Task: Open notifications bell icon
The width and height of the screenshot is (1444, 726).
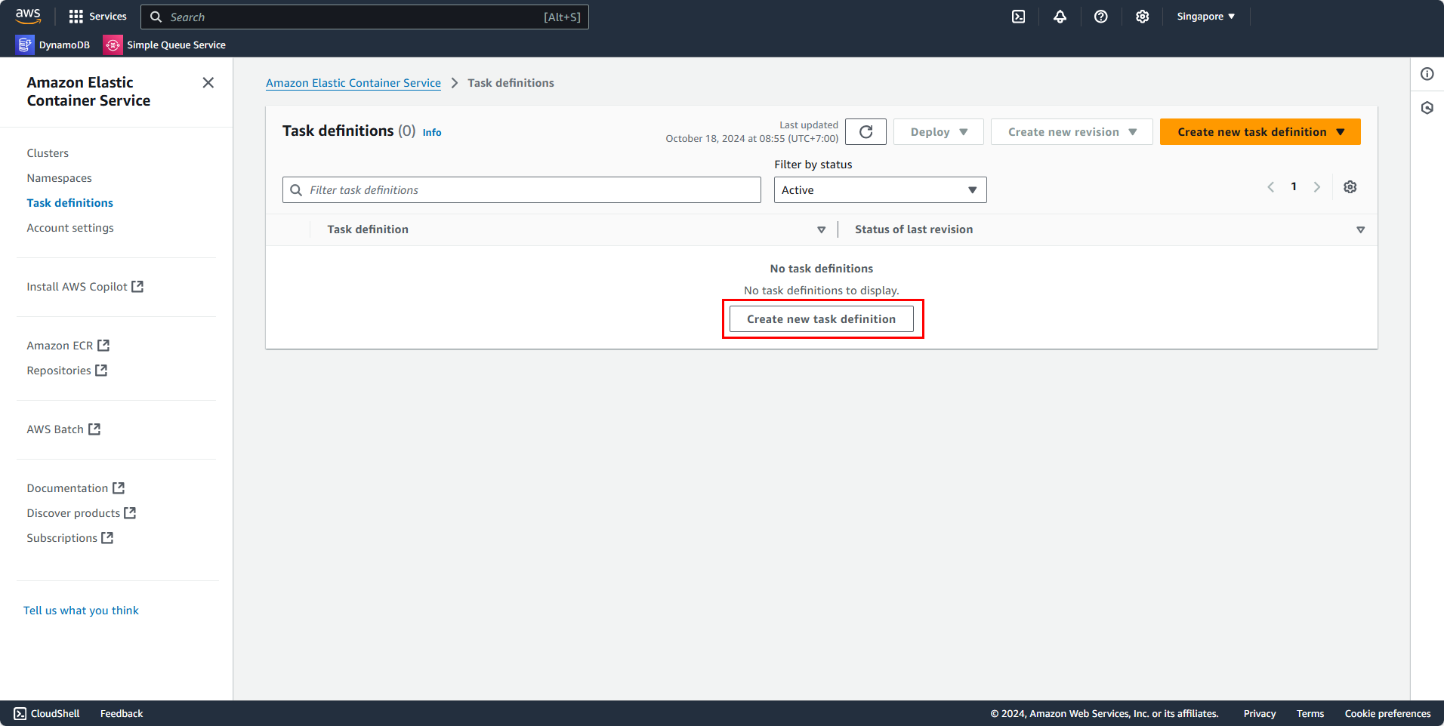Action: point(1060,17)
